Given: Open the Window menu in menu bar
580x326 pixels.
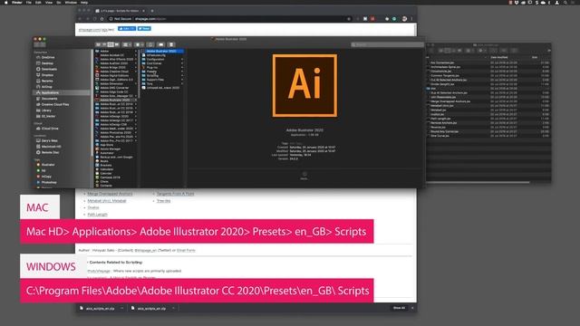Looking at the screenshot, I should click(71, 2).
